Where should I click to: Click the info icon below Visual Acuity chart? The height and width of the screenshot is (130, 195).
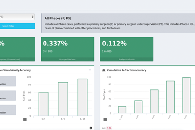pos(90,128)
